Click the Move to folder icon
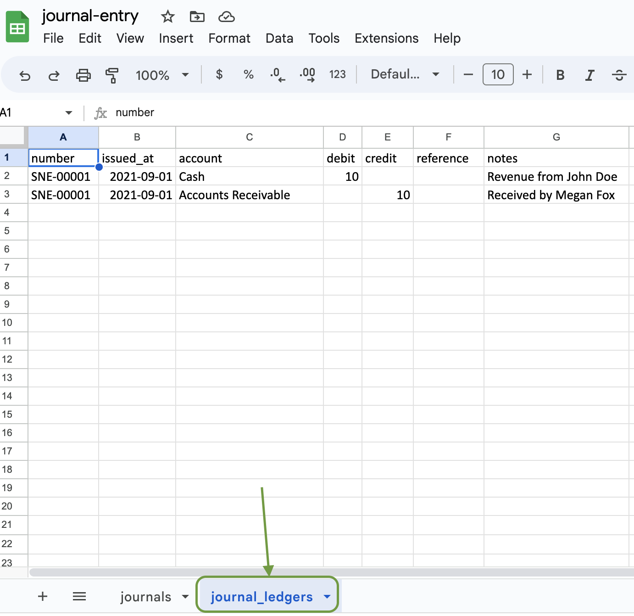The height and width of the screenshot is (616, 634). click(197, 17)
